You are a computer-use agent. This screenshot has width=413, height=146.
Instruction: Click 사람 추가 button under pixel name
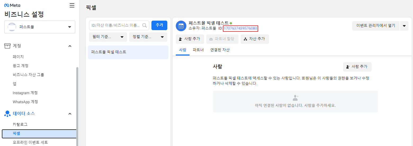tap(190, 39)
